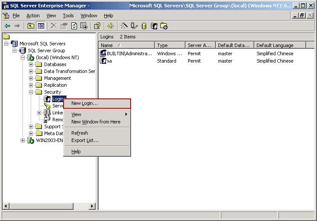Open the File menu
Image resolution: width=317 pixels, height=221 pixels.
coord(16,16)
